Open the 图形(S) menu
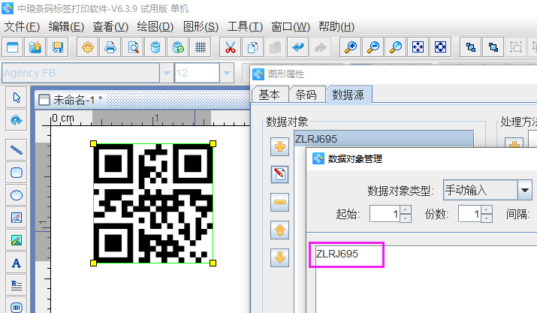The height and width of the screenshot is (313, 537). 201,26
